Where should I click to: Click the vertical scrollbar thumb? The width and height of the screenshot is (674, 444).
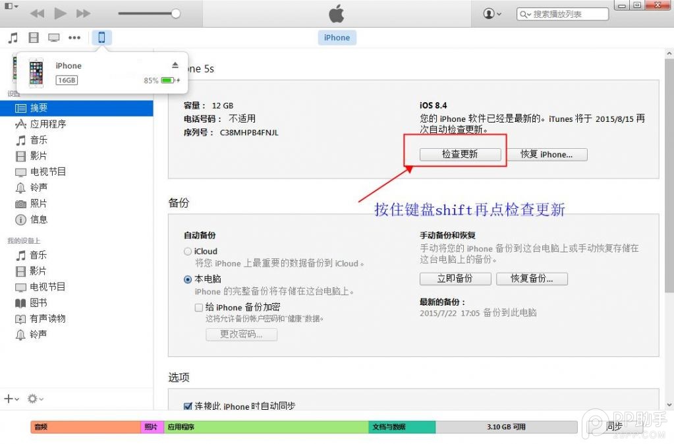tap(669, 177)
